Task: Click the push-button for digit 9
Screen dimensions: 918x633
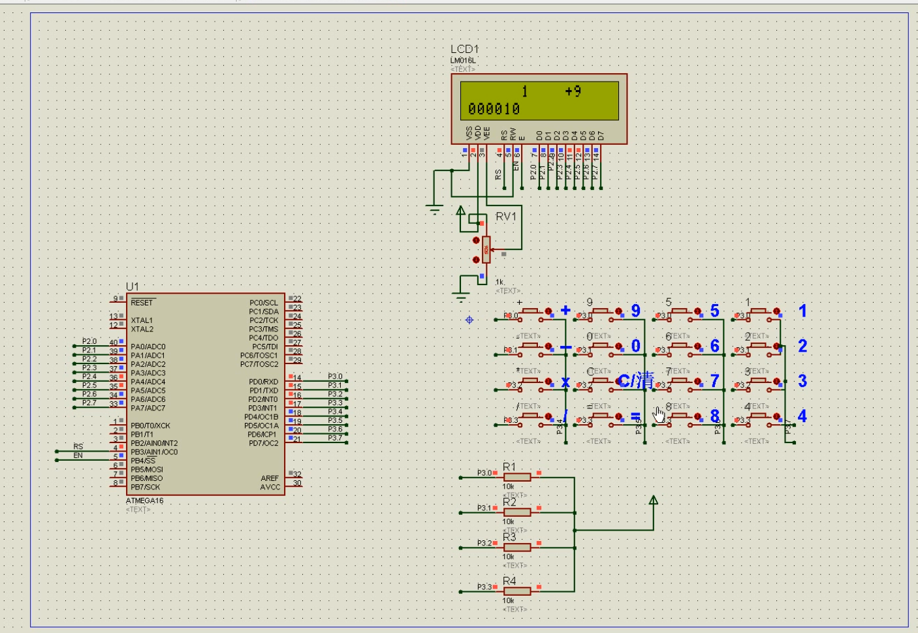Action: [599, 312]
